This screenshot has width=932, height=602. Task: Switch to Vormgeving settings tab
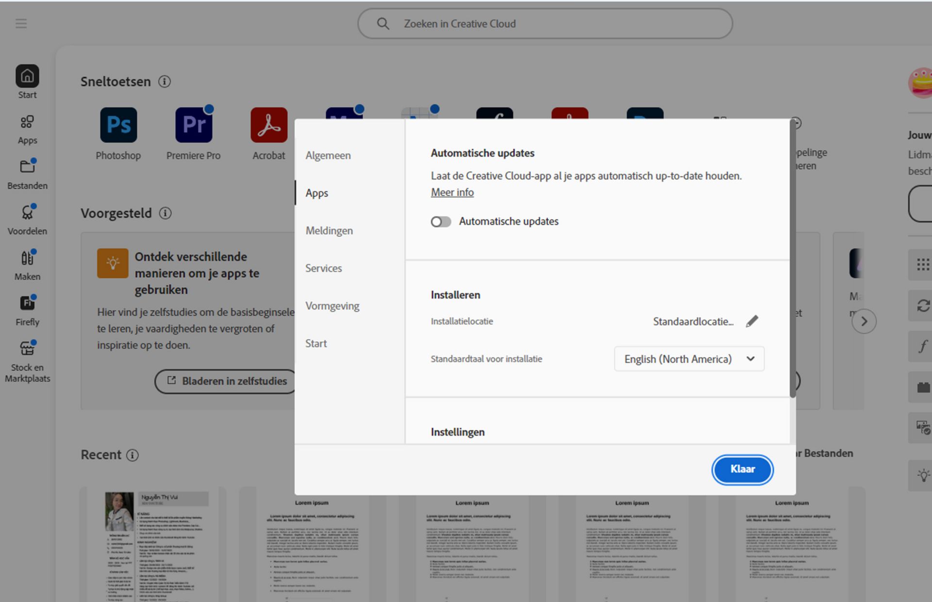tap(332, 306)
